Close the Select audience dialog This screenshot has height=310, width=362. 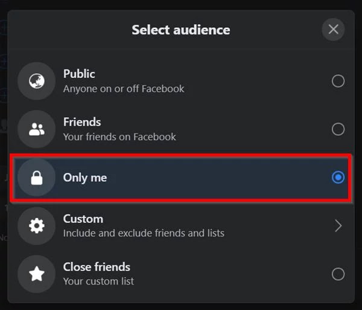tap(333, 29)
